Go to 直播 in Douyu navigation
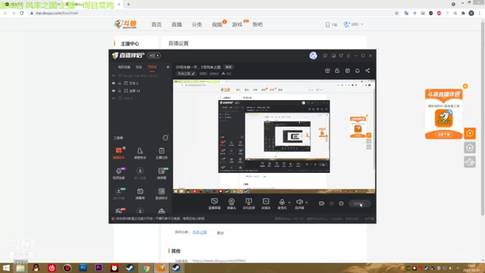485x273 pixels. pos(176,24)
